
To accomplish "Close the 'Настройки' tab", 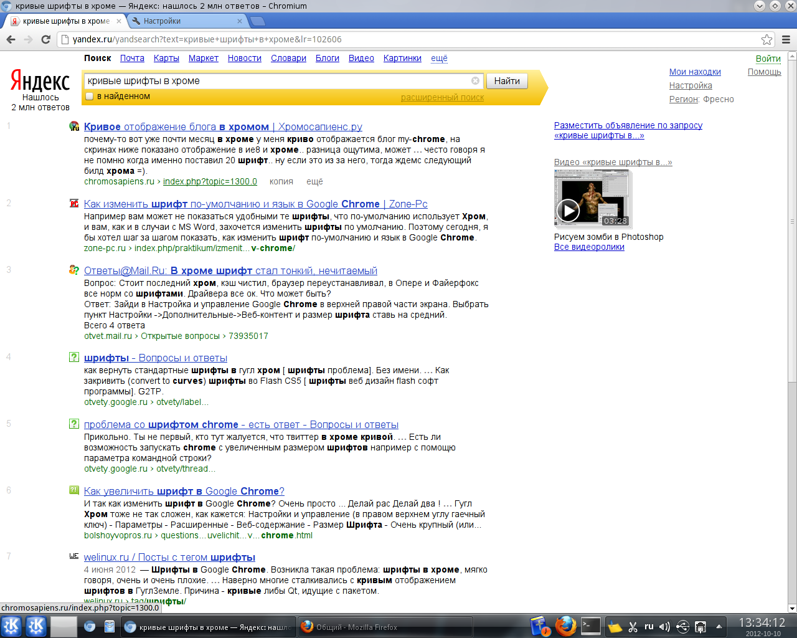I will [240, 21].
